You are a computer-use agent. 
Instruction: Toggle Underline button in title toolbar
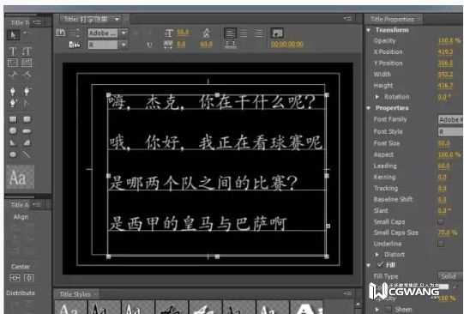tap(150, 45)
